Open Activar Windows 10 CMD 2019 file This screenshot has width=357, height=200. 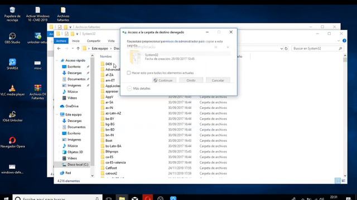[x=37, y=14]
